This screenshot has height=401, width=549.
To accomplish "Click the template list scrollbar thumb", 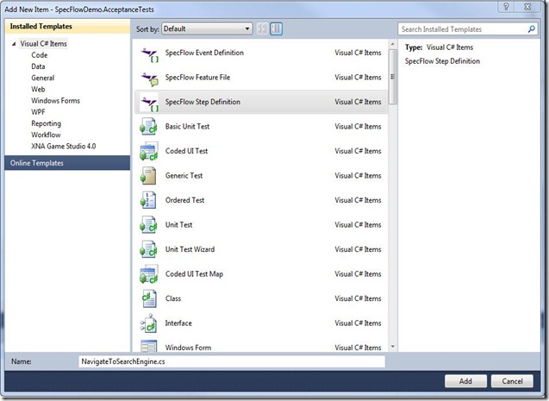I will click(x=392, y=77).
